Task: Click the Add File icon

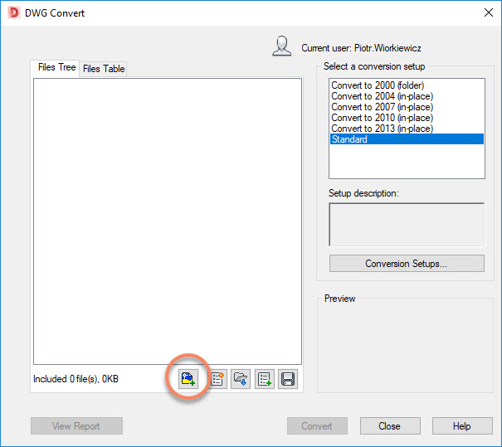Action: [188, 379]
